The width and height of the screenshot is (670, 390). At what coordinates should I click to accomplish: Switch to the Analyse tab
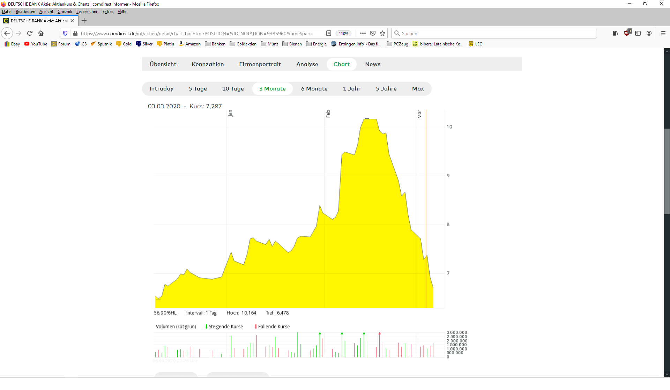click(307, 64)
